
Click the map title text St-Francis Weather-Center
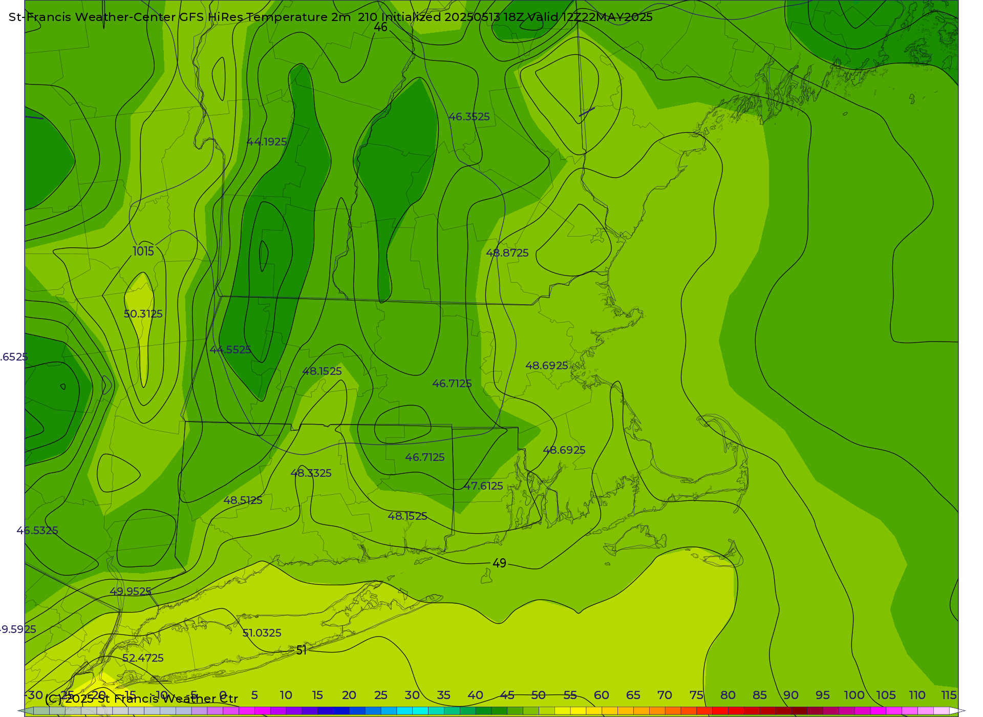click(x=92, y=17)
